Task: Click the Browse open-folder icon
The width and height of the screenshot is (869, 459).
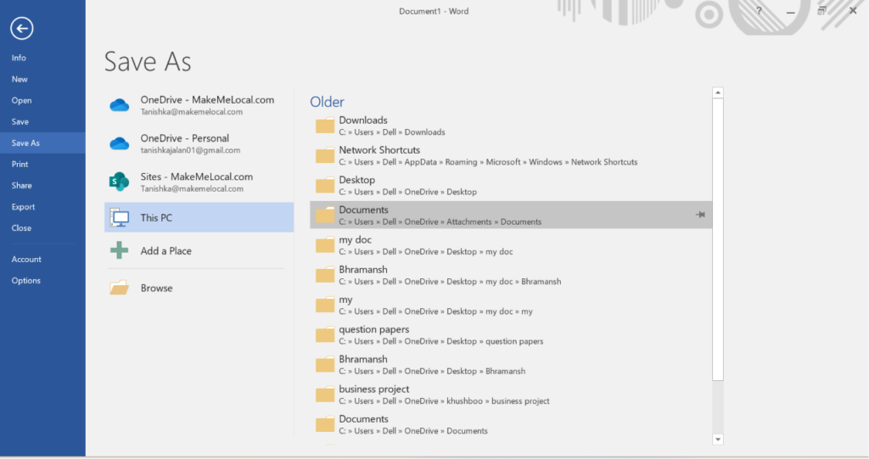Action: click(x=119, y=288)
